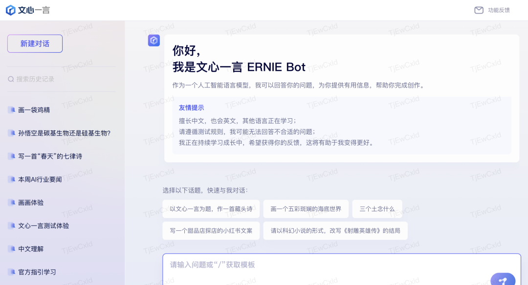Start a new chat with 新建对话
This screenshot has width=528, height=285.
(35, 44)
